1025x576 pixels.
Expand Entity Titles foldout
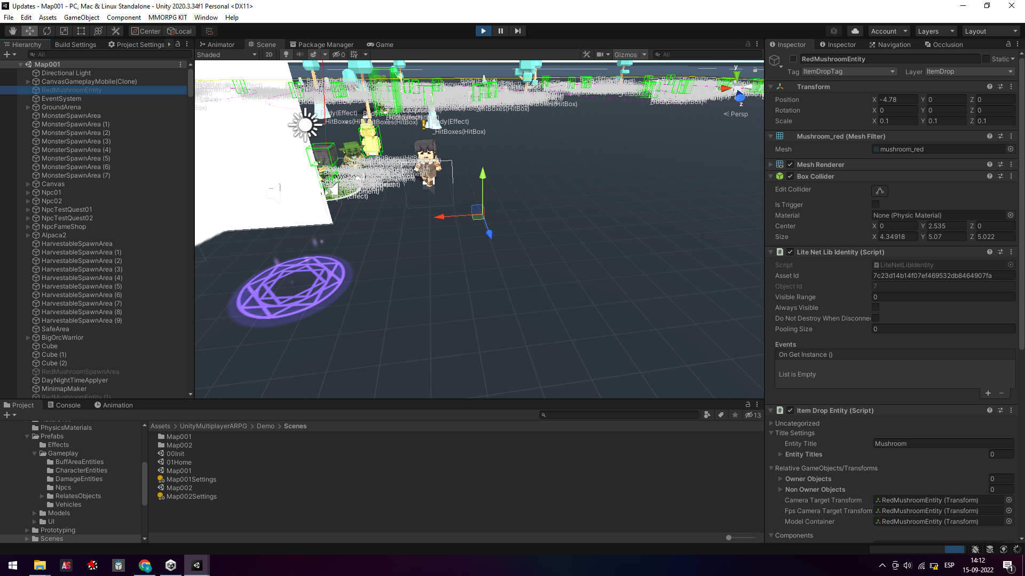[780, 454]
